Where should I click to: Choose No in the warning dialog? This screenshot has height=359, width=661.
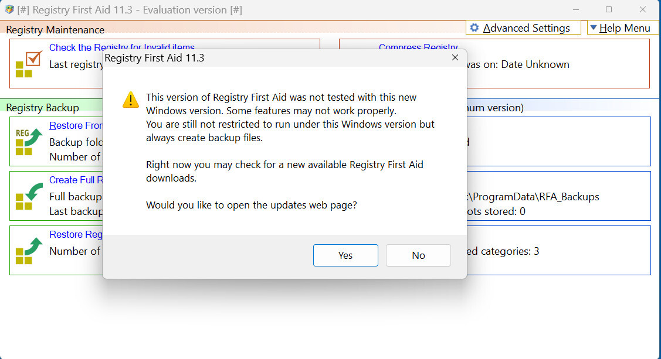pos(418,255)
